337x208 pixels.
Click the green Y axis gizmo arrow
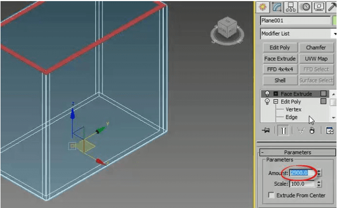click(101, 130)
